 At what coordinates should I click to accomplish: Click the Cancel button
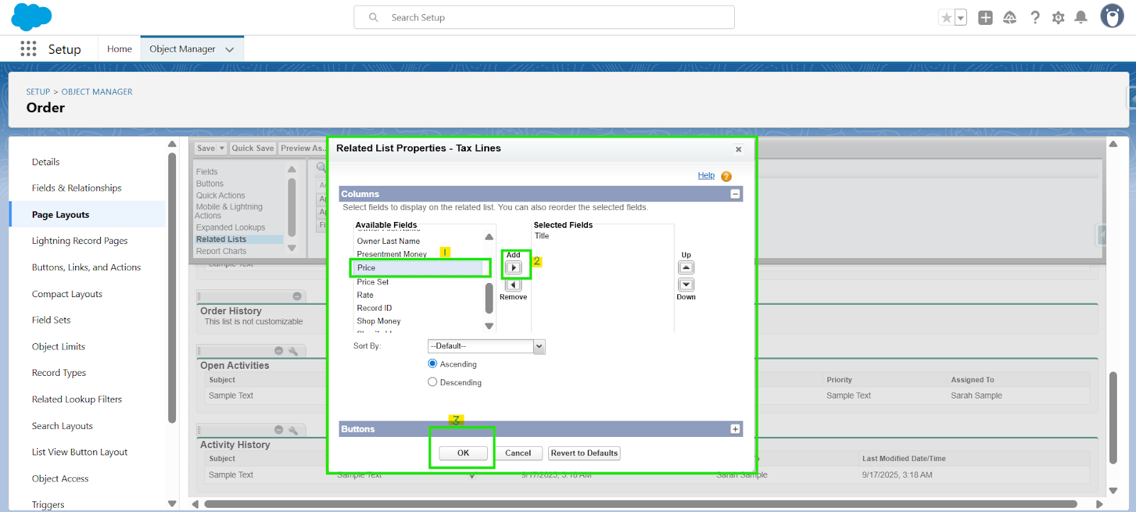[518, 453]
